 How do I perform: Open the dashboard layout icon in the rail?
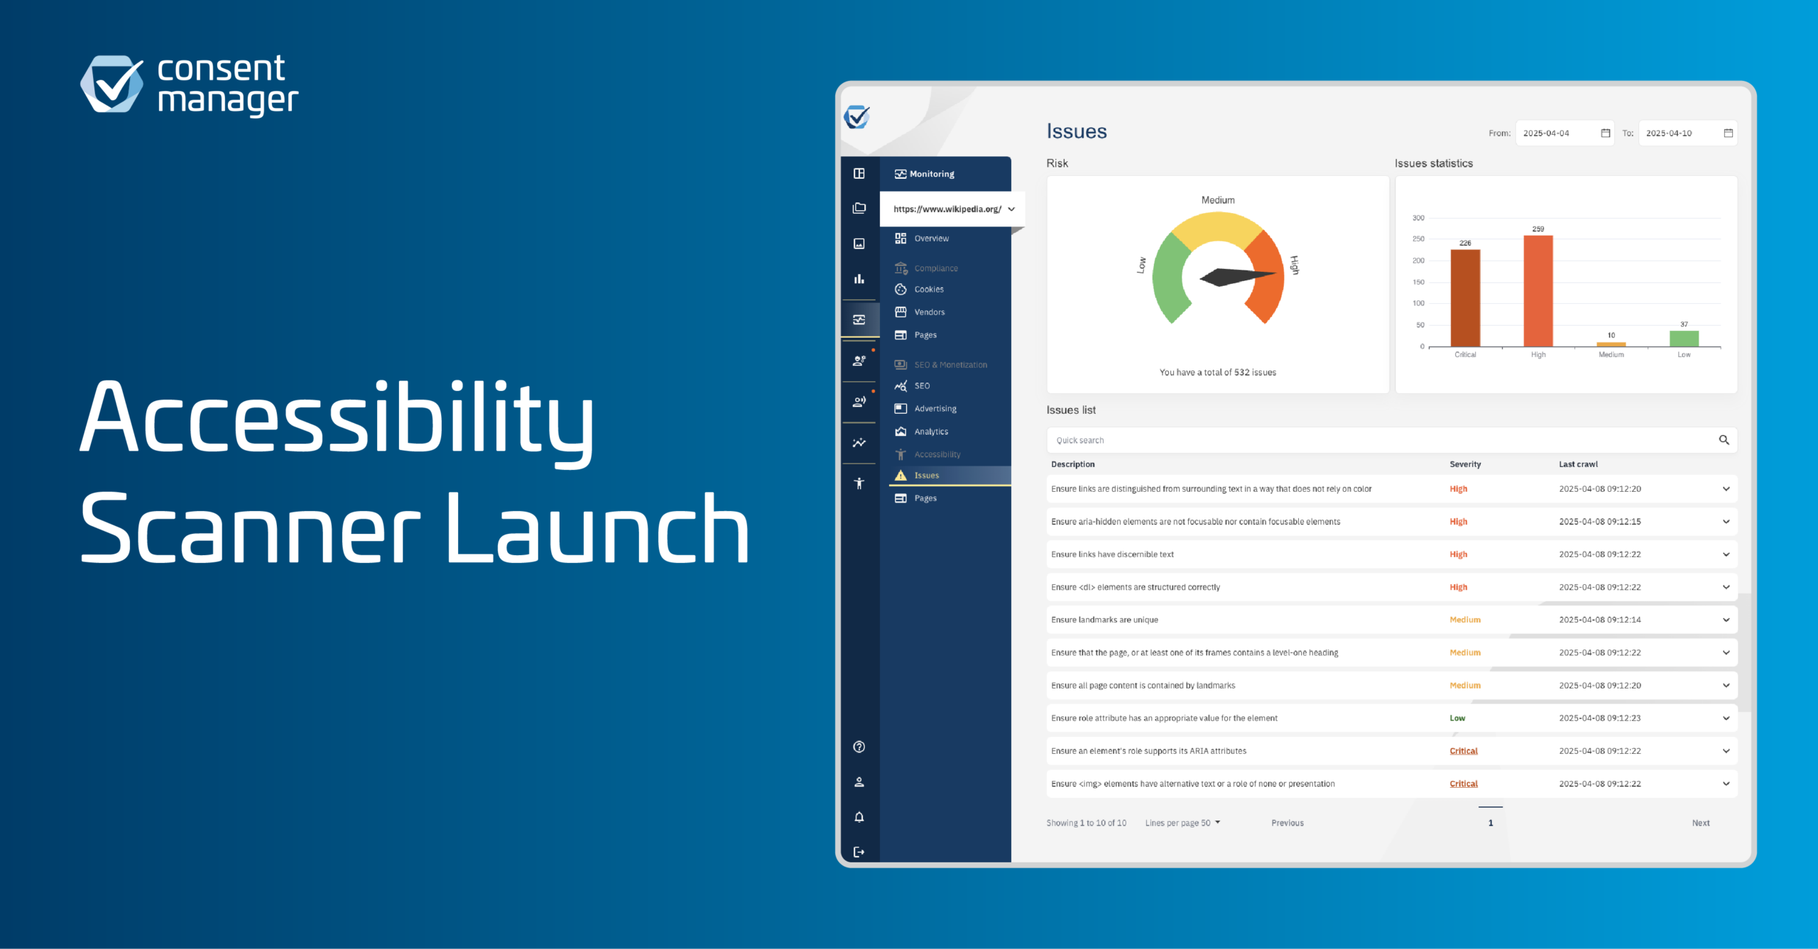859,173
